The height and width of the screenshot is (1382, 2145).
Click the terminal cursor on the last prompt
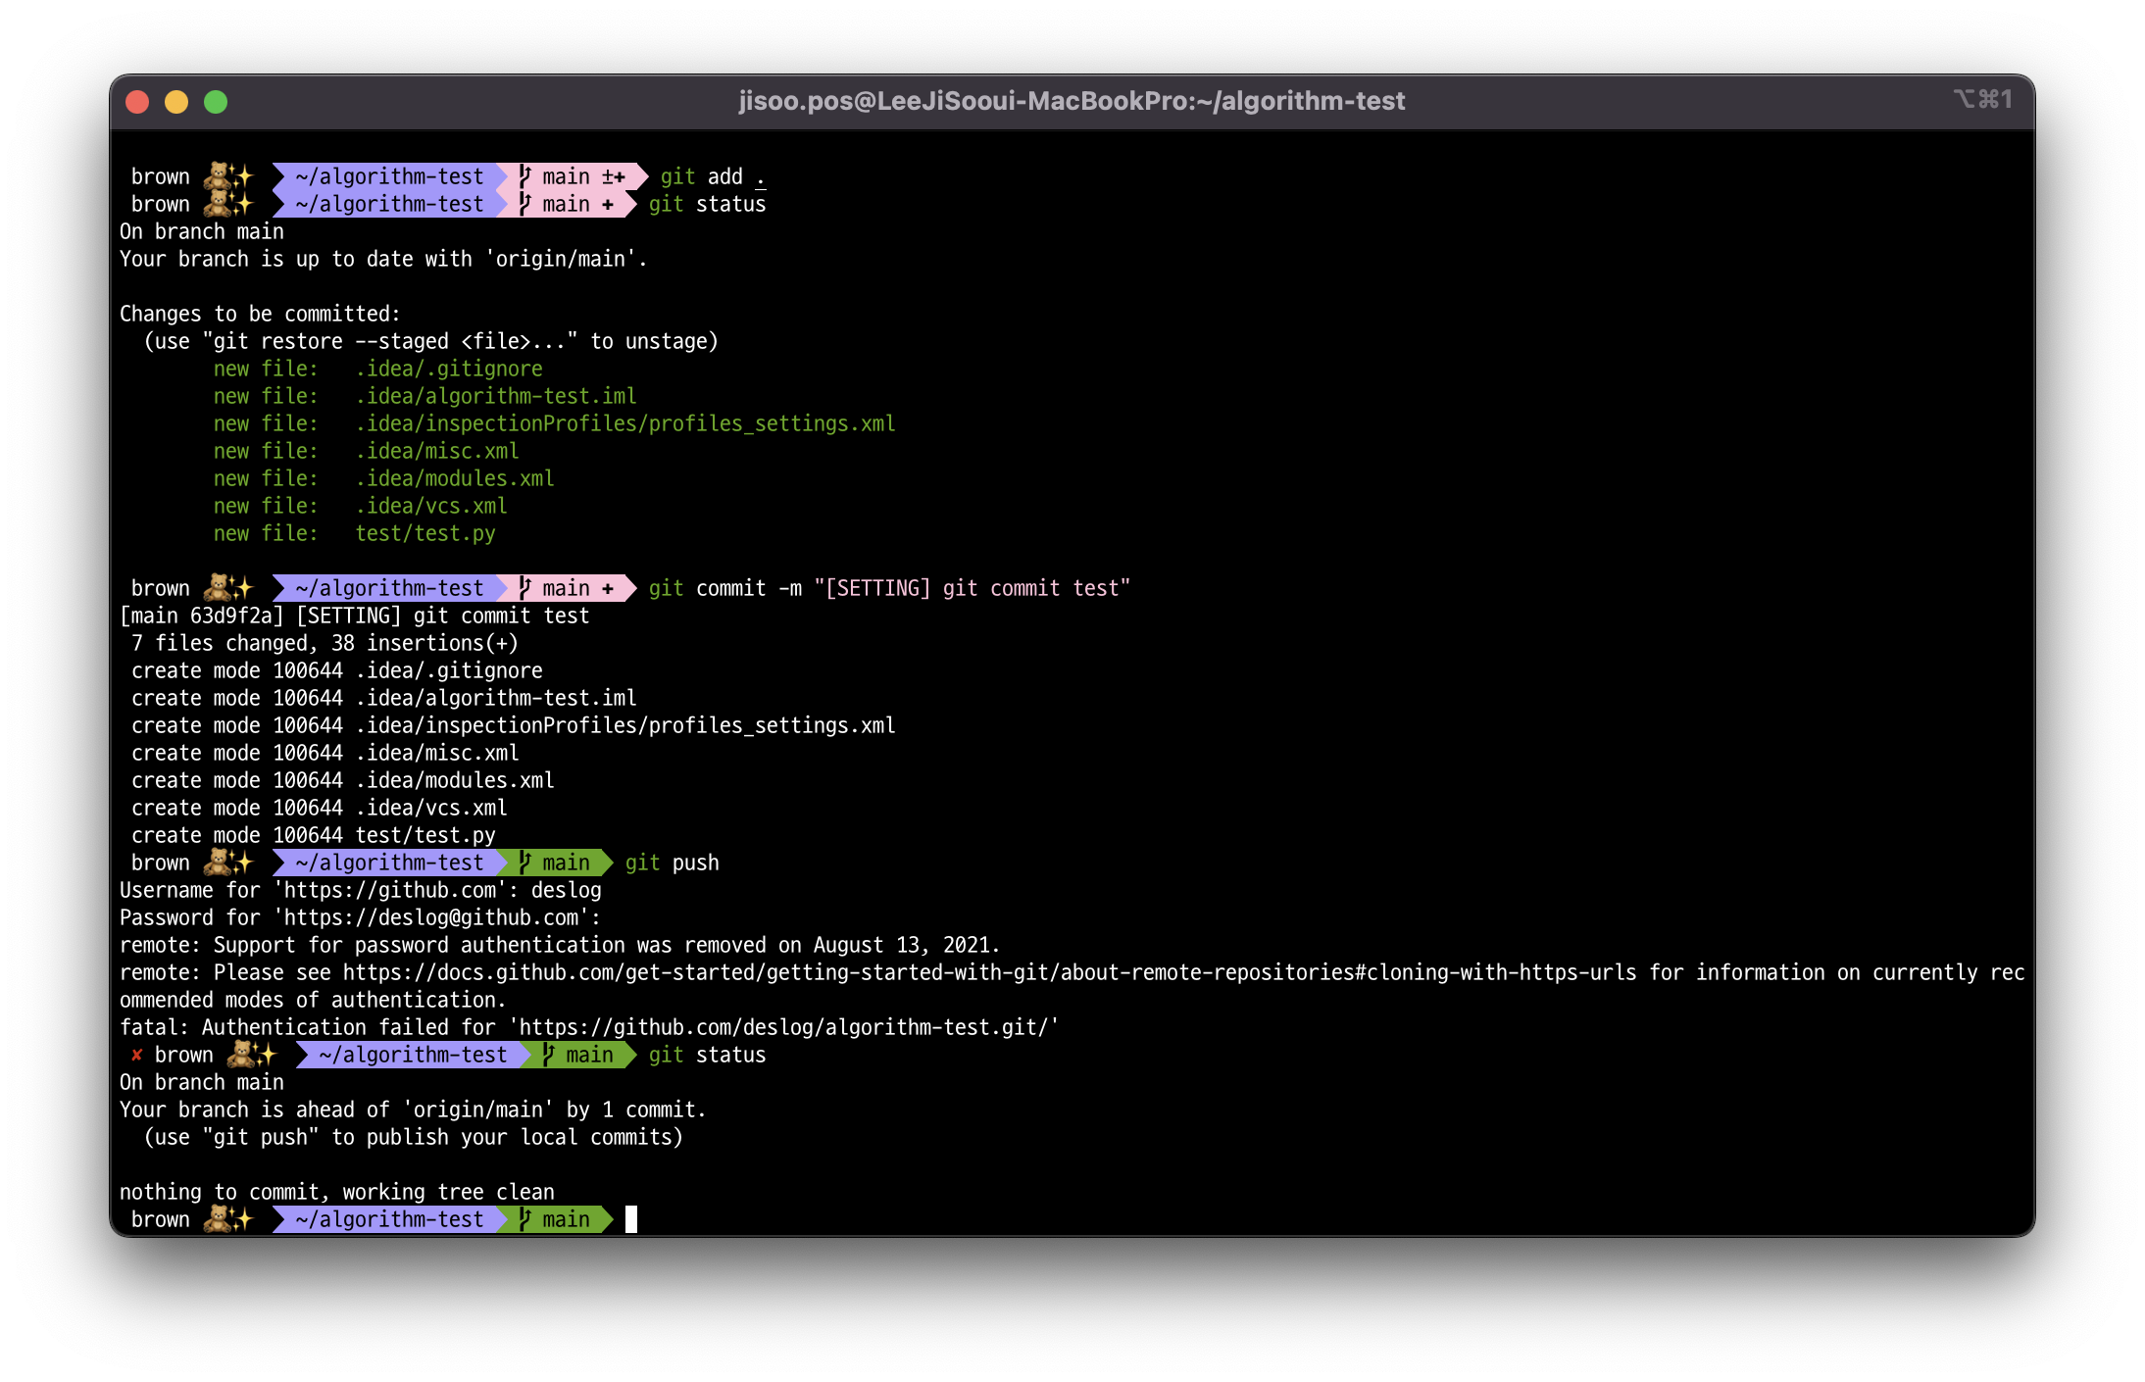click(x=631, y=1219)
